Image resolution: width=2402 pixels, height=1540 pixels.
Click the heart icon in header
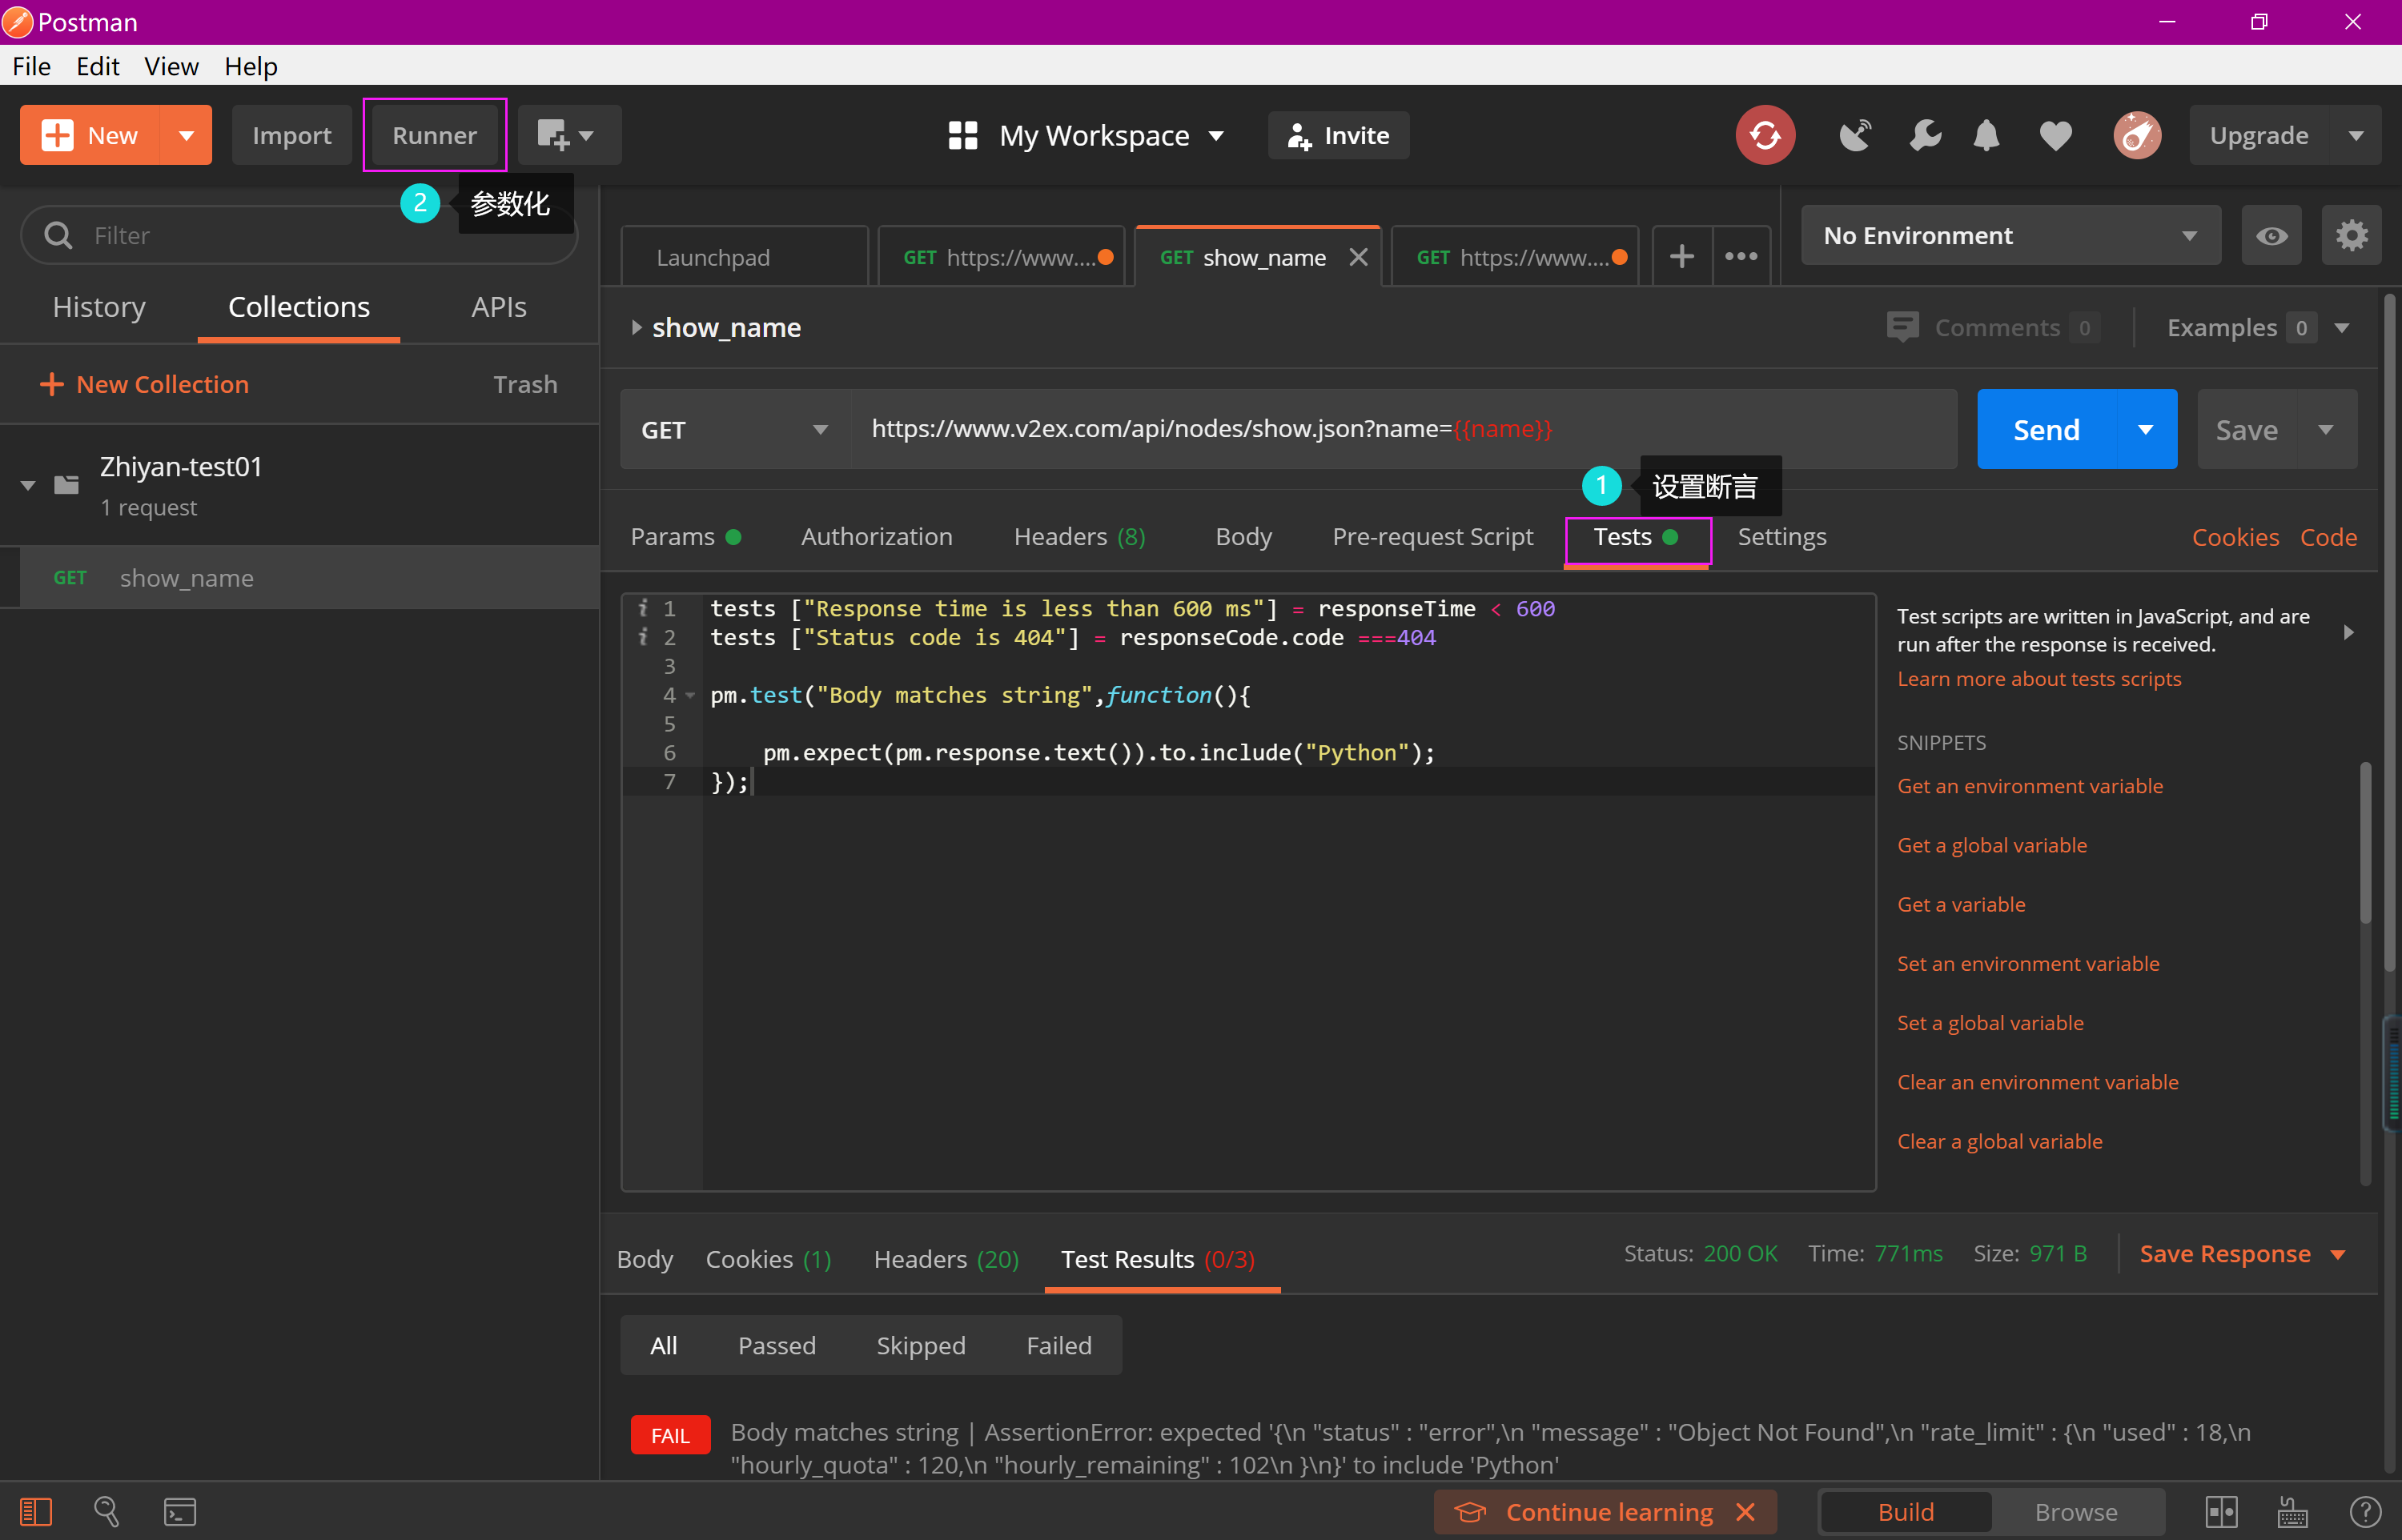point(2055,135)
